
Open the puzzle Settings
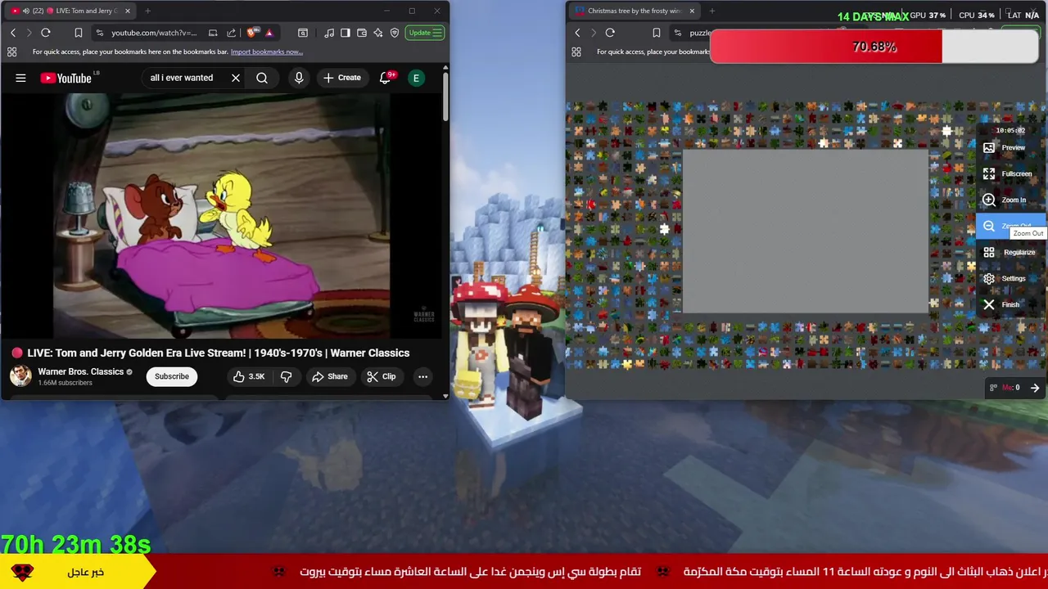(1010, 279)
